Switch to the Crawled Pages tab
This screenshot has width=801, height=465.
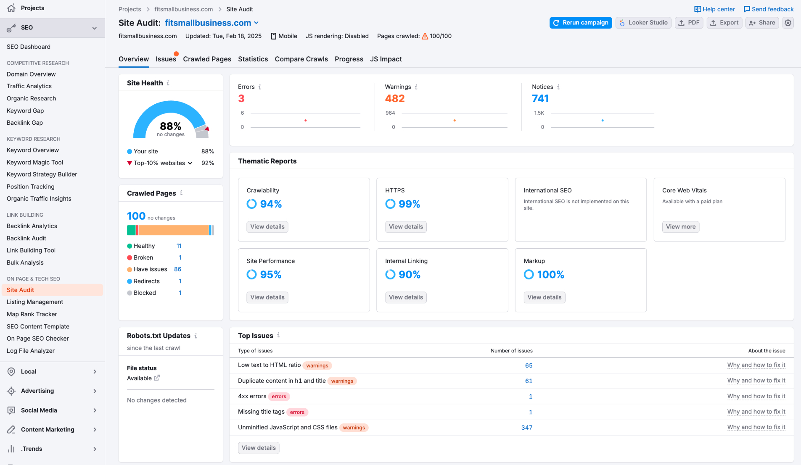[207, 59]
